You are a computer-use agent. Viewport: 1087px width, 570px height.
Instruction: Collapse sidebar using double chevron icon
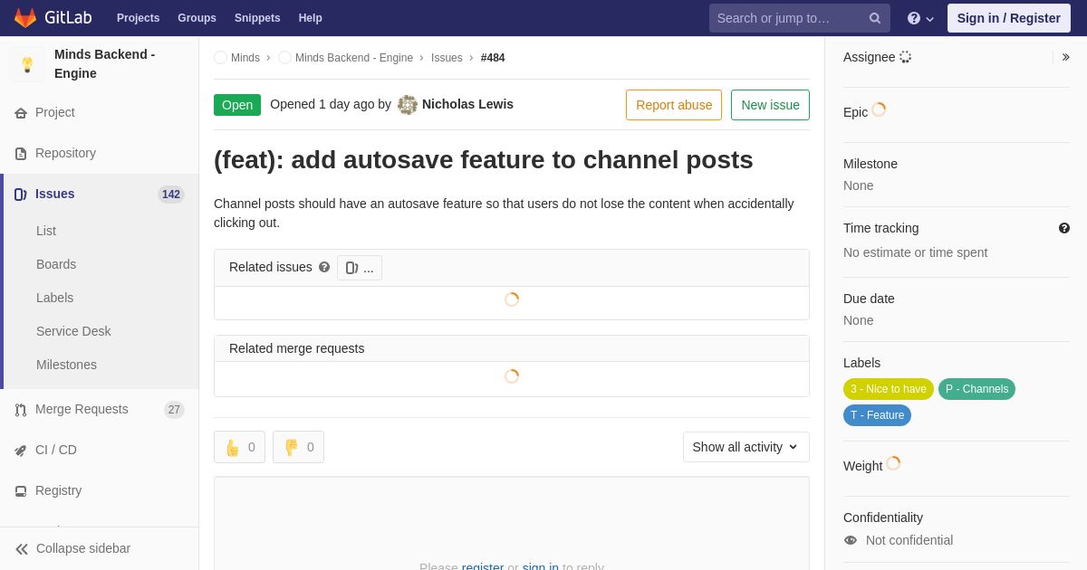tap(22, 549)
